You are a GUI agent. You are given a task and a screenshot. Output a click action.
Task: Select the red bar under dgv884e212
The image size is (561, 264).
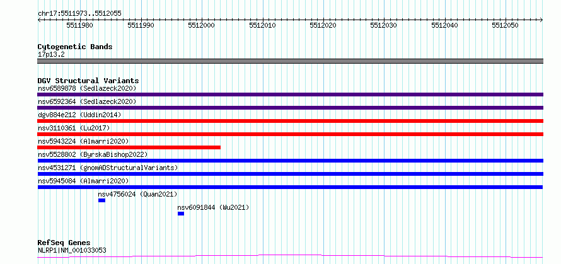click(x=290, y=121)
